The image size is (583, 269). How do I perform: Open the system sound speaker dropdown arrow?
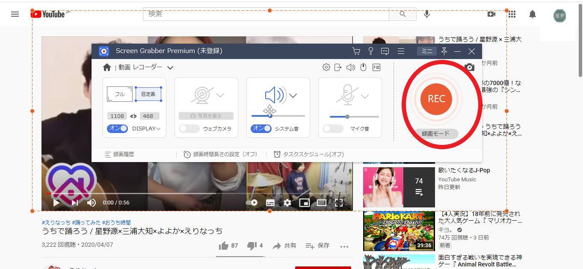tap(293, 96)
